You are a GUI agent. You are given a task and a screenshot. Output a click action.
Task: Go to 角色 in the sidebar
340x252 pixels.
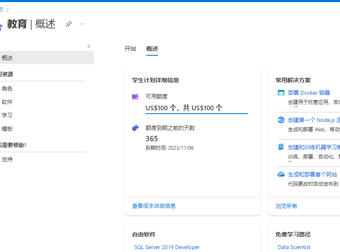click(7, 88)
